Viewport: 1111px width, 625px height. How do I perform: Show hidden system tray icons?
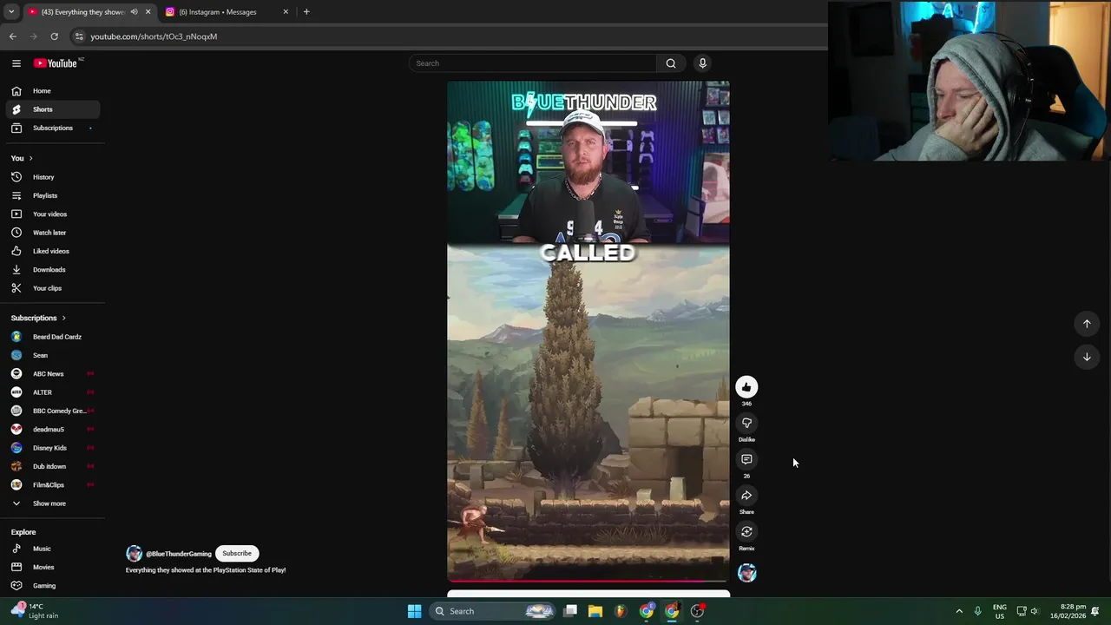959,611
